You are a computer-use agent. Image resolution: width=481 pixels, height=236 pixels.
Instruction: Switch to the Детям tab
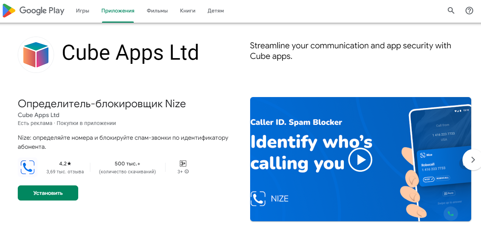[x=216, y=11]
